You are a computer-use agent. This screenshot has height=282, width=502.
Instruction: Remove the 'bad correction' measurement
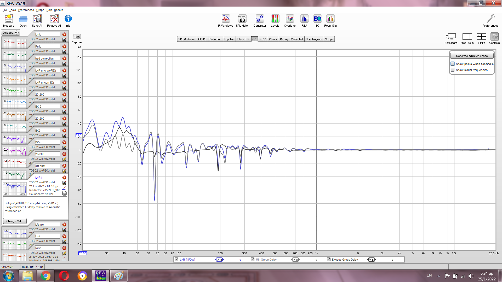(64, 58)
